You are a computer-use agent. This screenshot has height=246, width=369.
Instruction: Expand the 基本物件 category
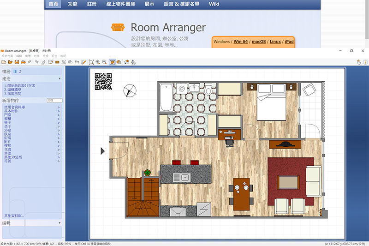(x=32, y=111)
